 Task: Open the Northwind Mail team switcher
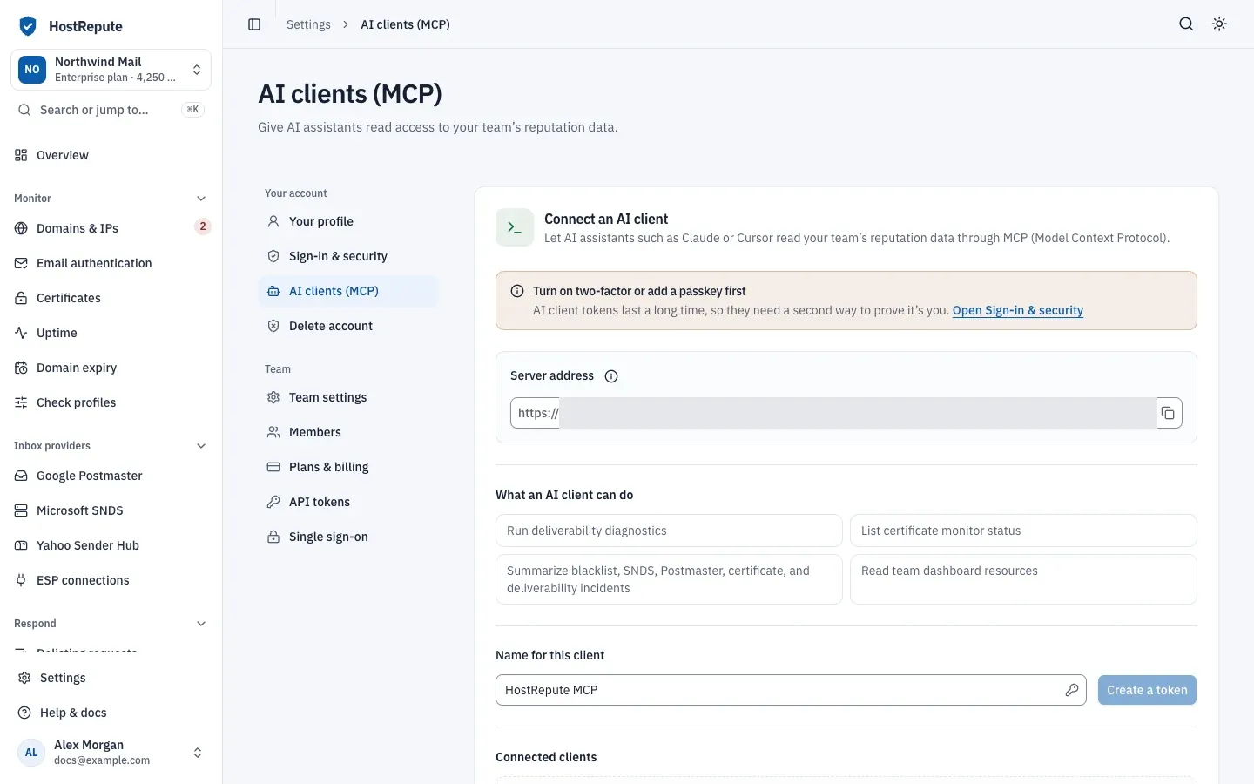coord(111,70)
